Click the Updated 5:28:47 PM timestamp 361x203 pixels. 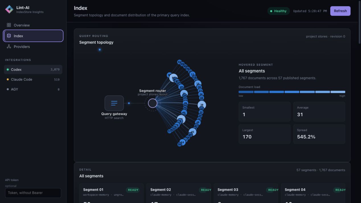(x=310, y=11)
